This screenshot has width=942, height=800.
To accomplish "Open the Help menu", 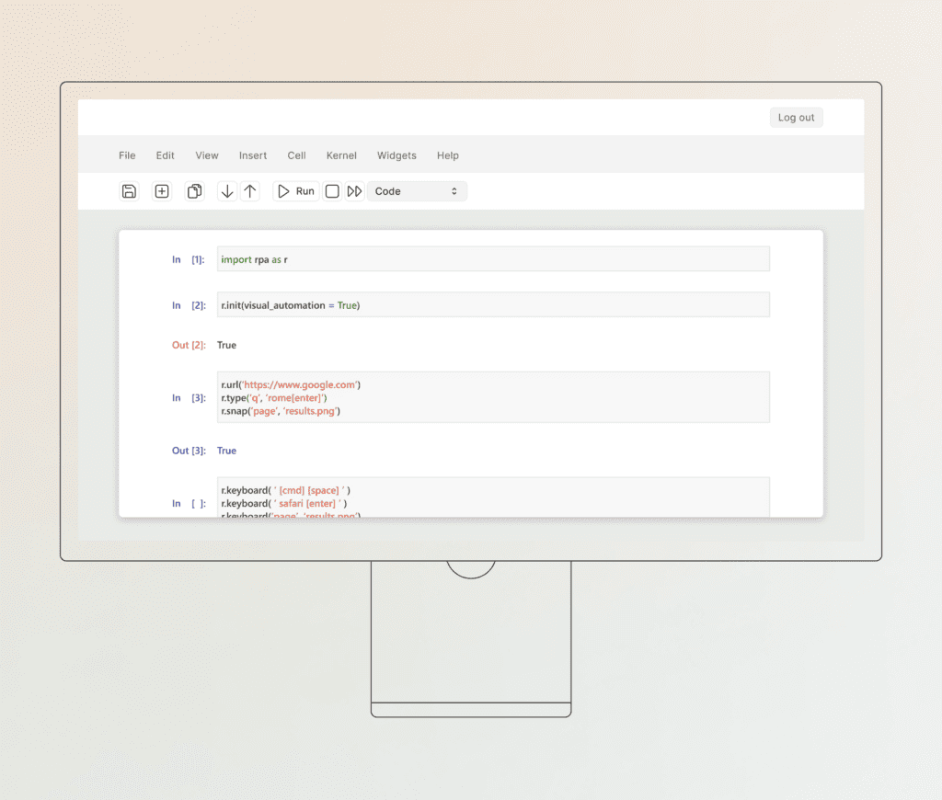I will (x=448, y=155).
